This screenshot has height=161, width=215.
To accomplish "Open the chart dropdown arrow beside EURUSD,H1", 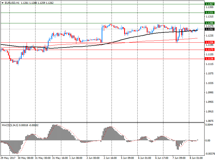I will pyautogui.click(x=2, y=3).
